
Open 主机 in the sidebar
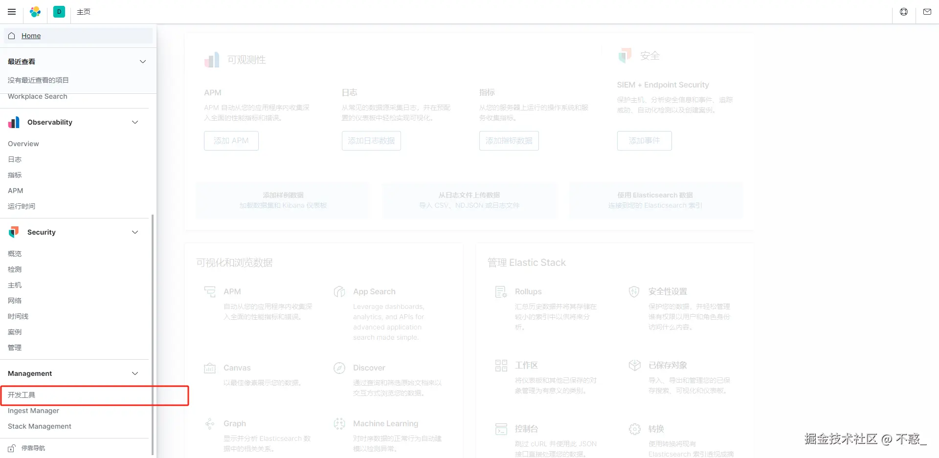pyautogui.click(x=15, y=285)
